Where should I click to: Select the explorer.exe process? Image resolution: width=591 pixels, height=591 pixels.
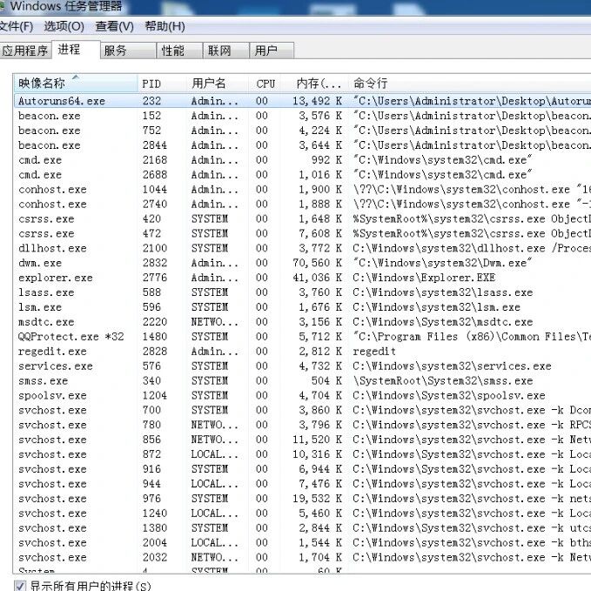coord(55,278)
